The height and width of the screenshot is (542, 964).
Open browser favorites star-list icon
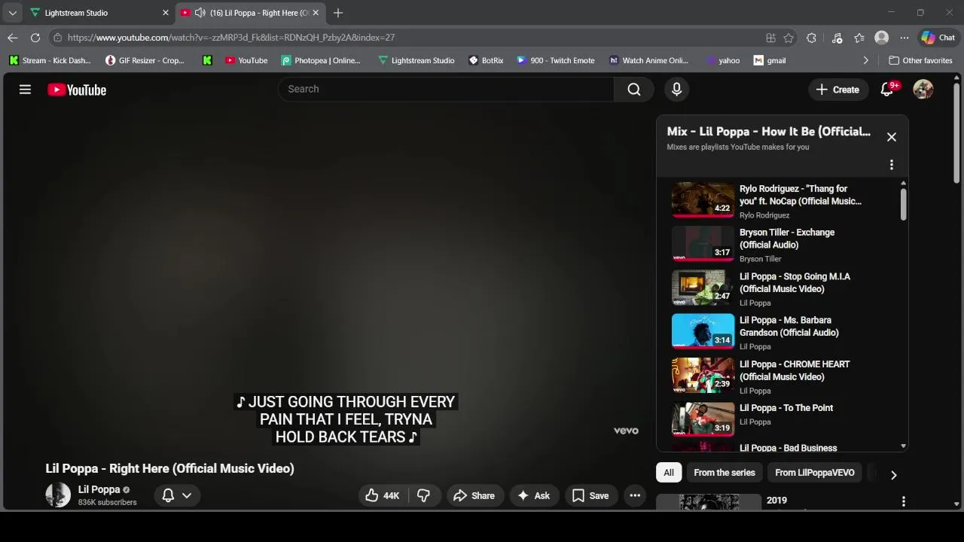[x=859, y=38]
